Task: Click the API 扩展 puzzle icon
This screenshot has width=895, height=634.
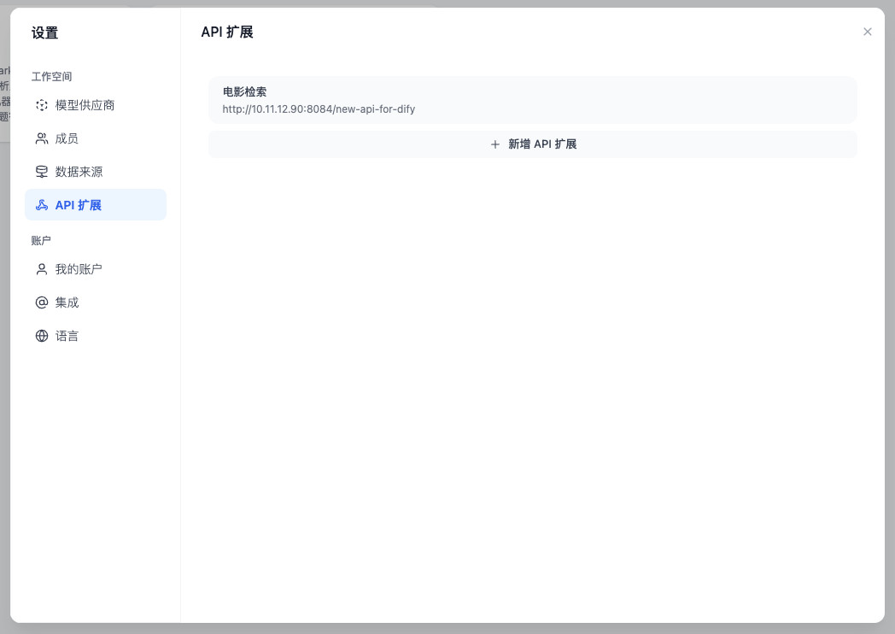Action: point(41,205)
